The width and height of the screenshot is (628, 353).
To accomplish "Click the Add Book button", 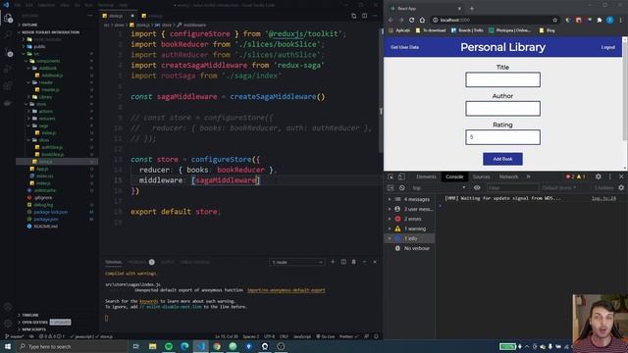I will tap(502, 159).
